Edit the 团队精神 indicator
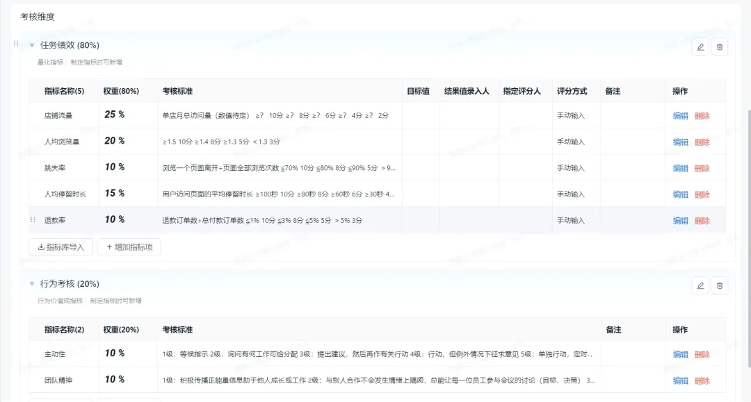The width and height of the screenshot is (751, 402). coord(680,380)
